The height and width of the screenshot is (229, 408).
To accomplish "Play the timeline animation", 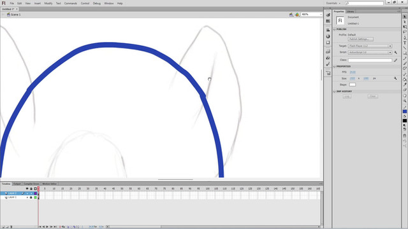I will 47,226.
